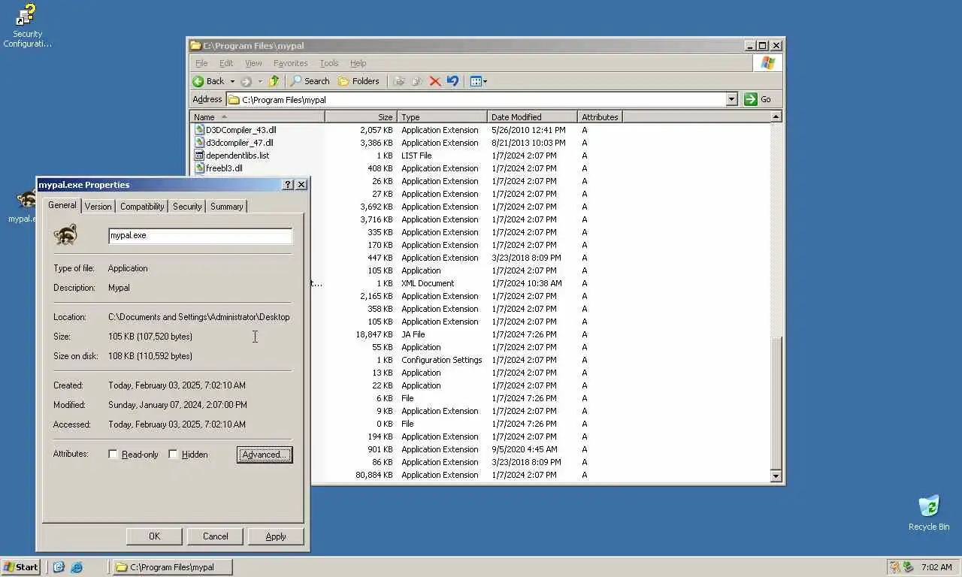The width and height of the screenshot is (962, 577).
Task: Click the Windows flag logo in Explorer
Action: pyautogui.click(x=767, y=63)
